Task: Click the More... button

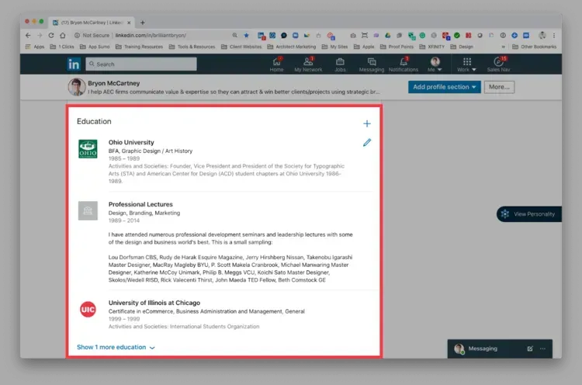Action: click(x=499, y=87)
